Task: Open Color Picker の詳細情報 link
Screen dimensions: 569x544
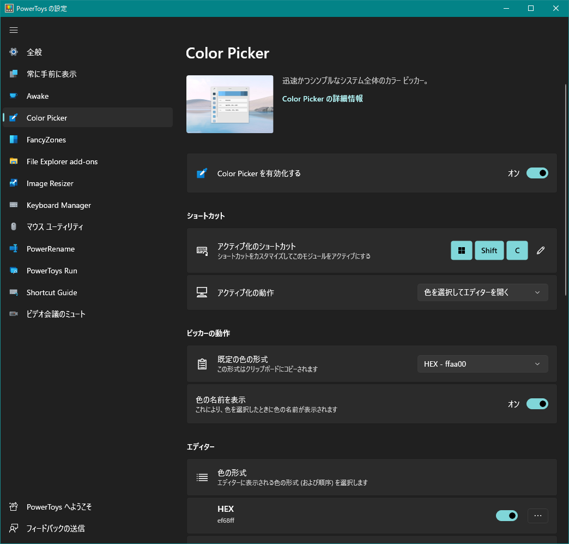Action: tap(323, 99)
